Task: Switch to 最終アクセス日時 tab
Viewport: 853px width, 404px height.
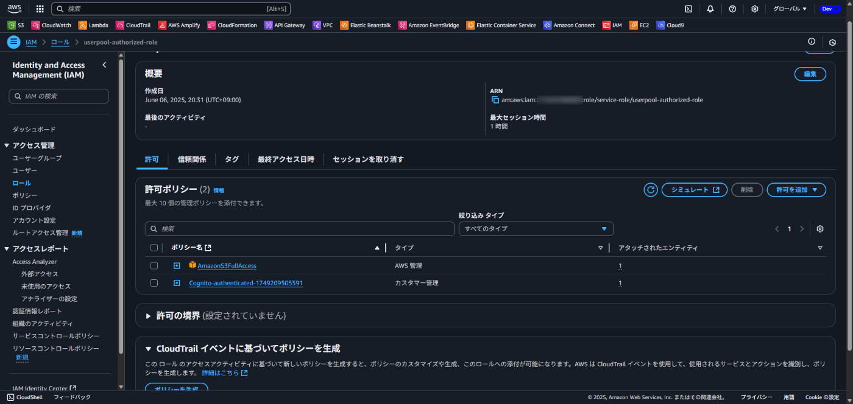Action: pyautogui.click(x=286, y=159)
